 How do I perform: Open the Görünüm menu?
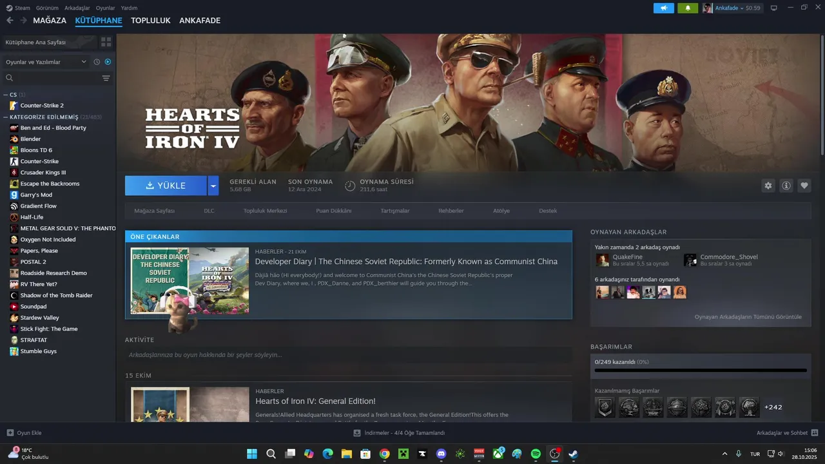(48, 8)
